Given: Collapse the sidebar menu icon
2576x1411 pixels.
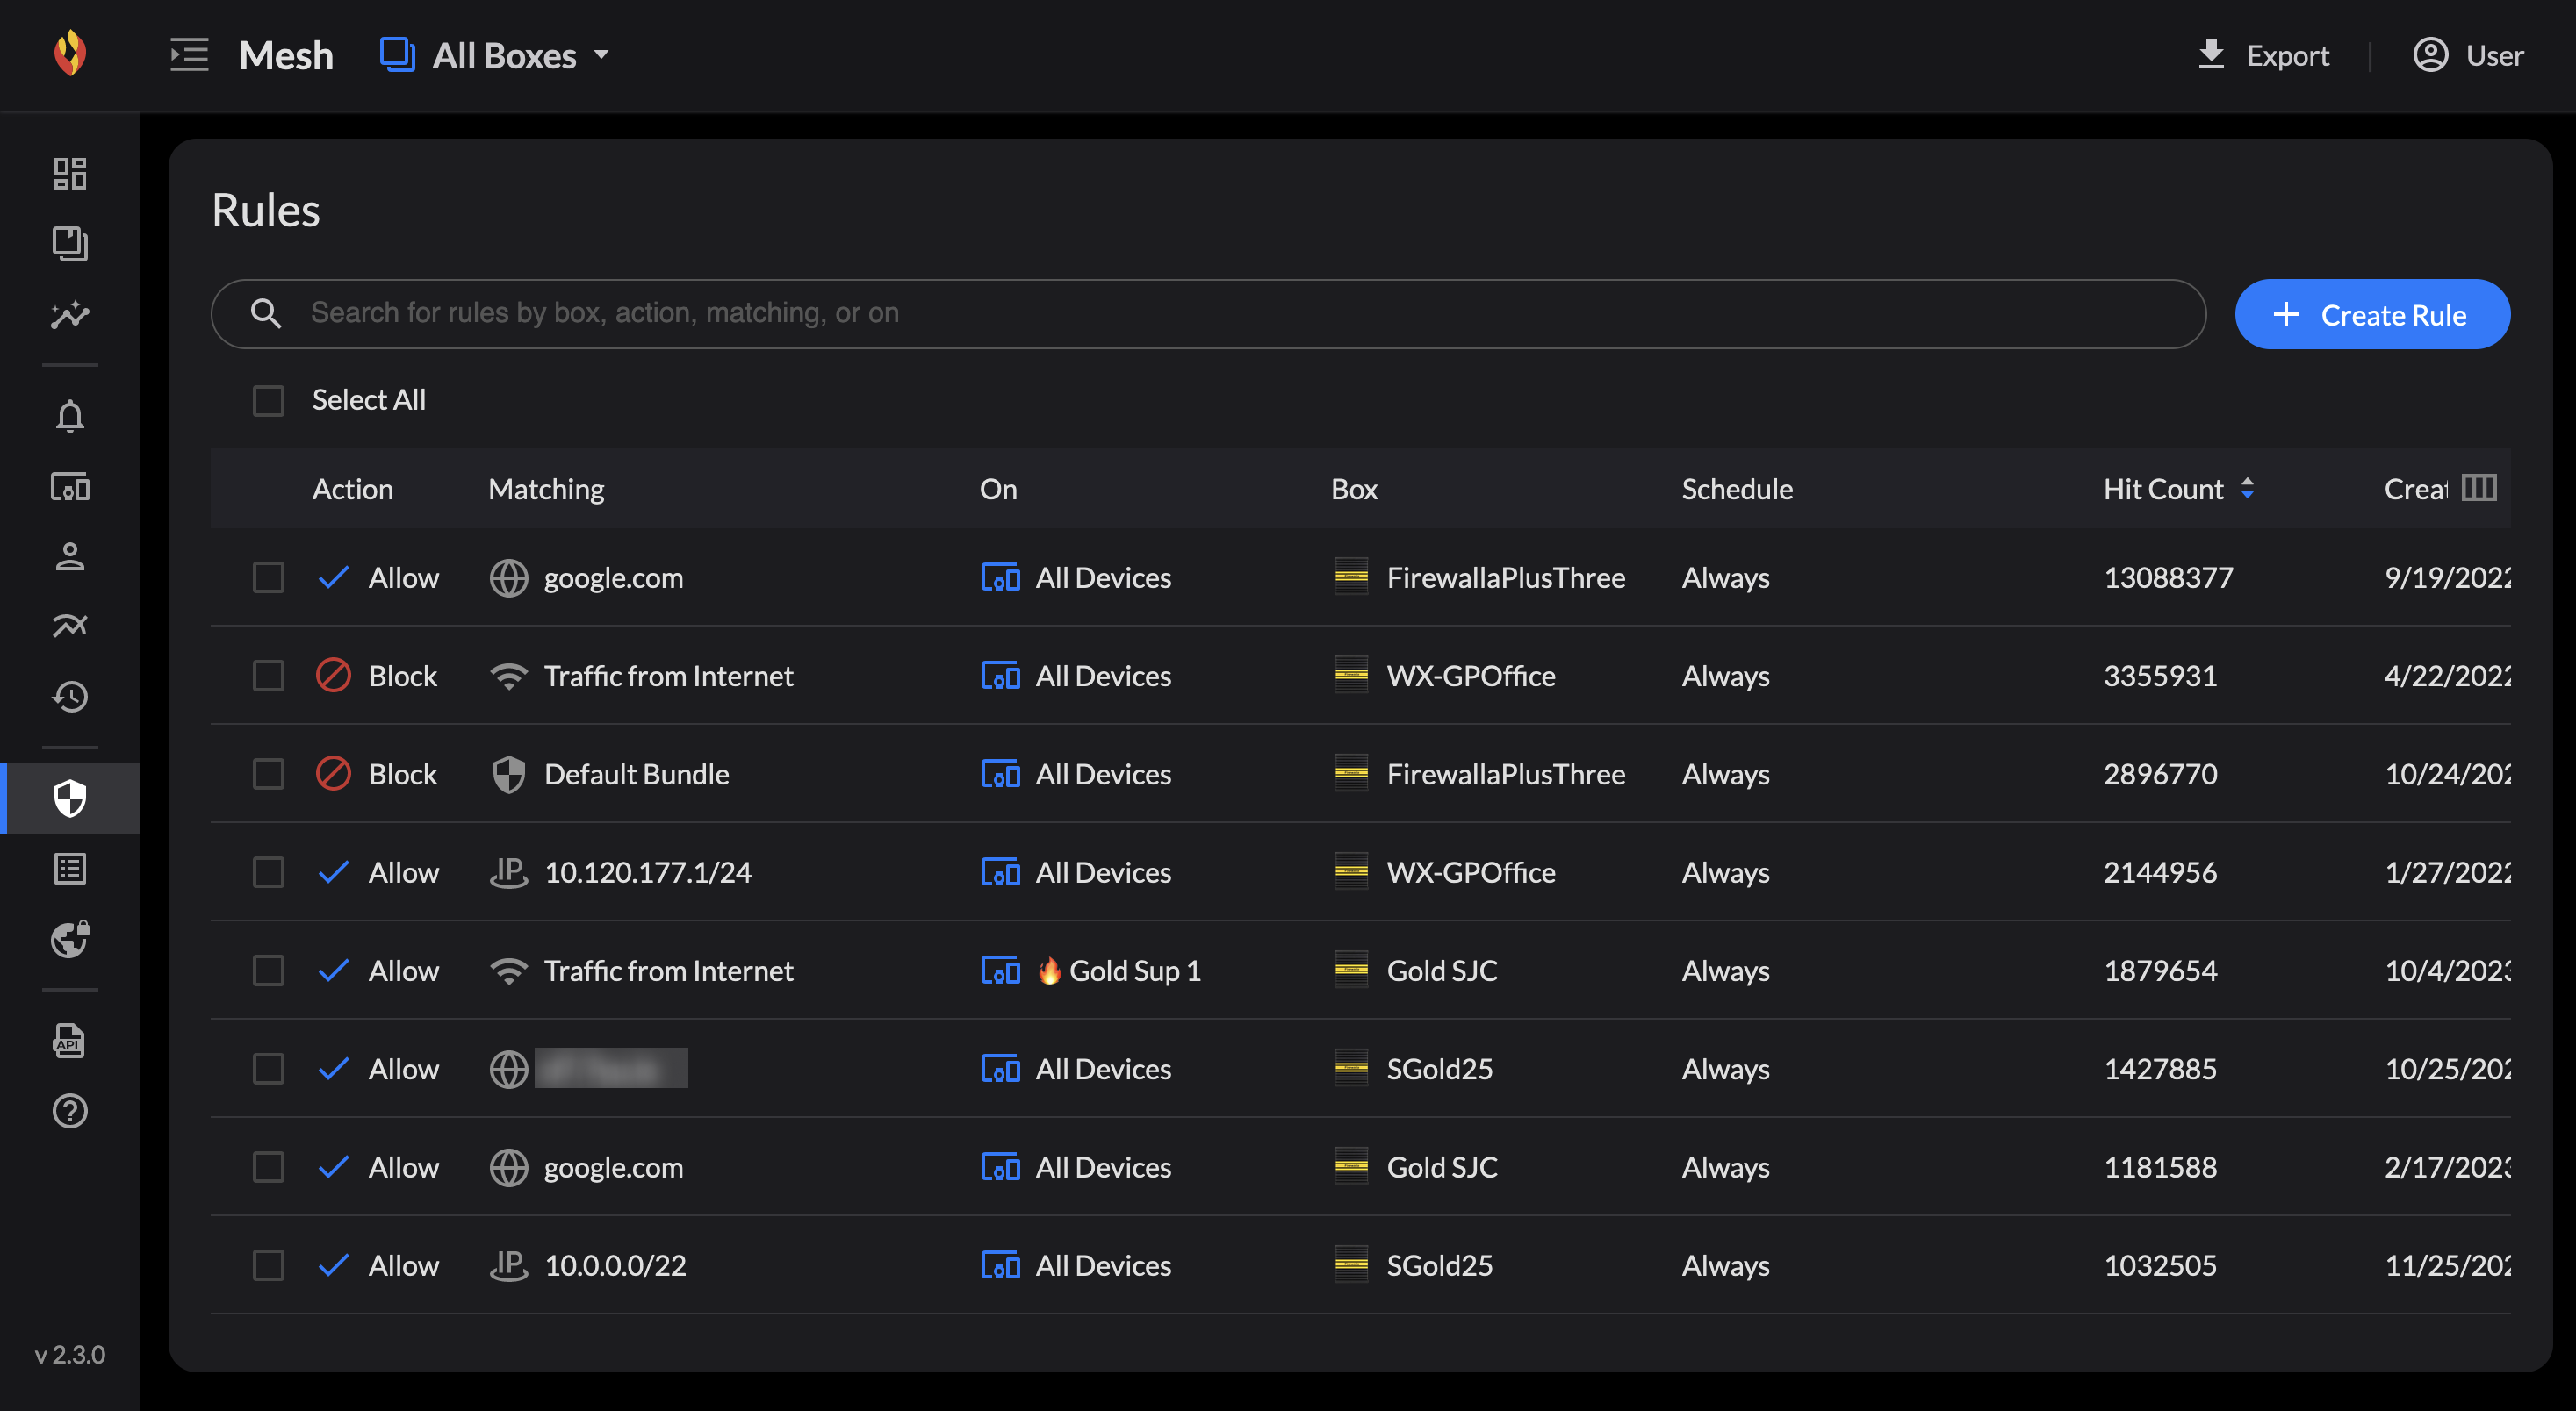Looking at the screenshot, I should tap(189, 55).
